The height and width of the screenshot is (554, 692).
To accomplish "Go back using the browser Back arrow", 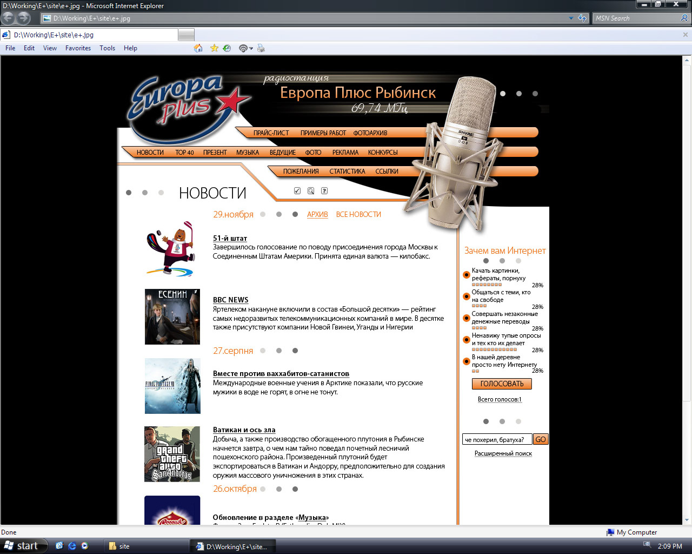I will pos(8,18).
